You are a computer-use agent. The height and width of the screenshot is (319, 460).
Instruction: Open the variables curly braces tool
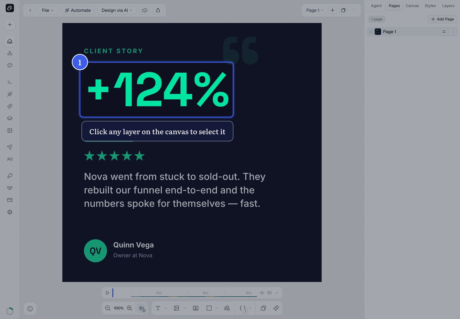(243, 309)
